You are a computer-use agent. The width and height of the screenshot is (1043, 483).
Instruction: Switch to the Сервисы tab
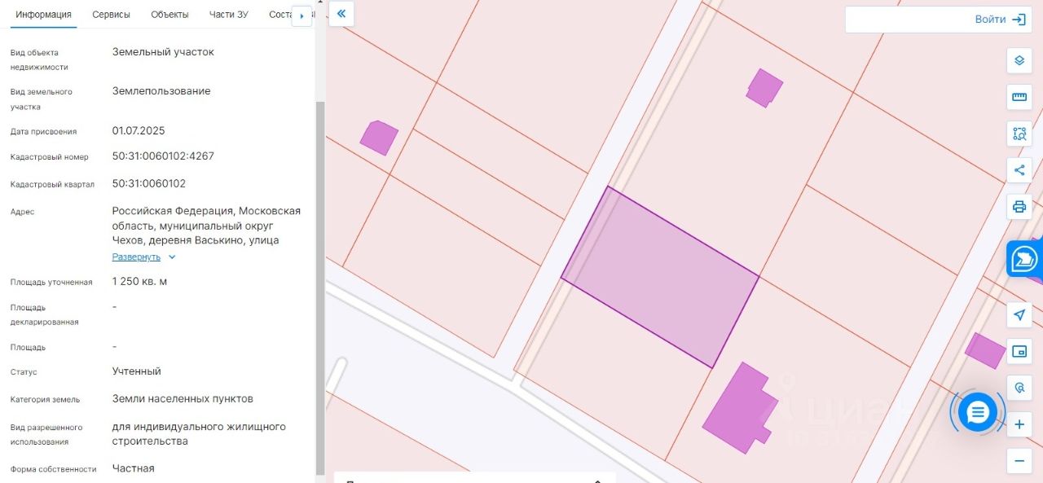tap(111, 15)
